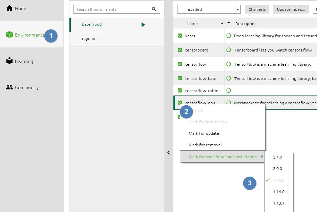
Task: Click the keras package type circle icon
Action: click(229, 36)
